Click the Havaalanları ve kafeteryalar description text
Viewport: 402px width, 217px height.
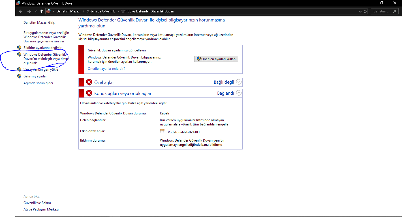[x=123, y=103]
